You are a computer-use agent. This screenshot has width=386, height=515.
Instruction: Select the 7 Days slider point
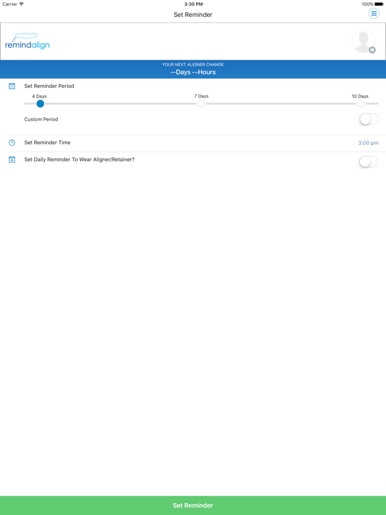[201, 104]
